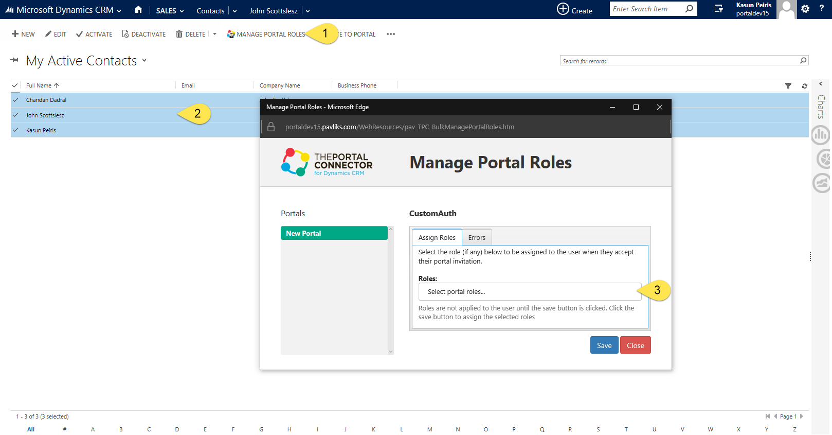Viewport: 832px width, 435px height.
Task: Click the Microsoft Dynamics CRM logo
Action: click(10, 10)
